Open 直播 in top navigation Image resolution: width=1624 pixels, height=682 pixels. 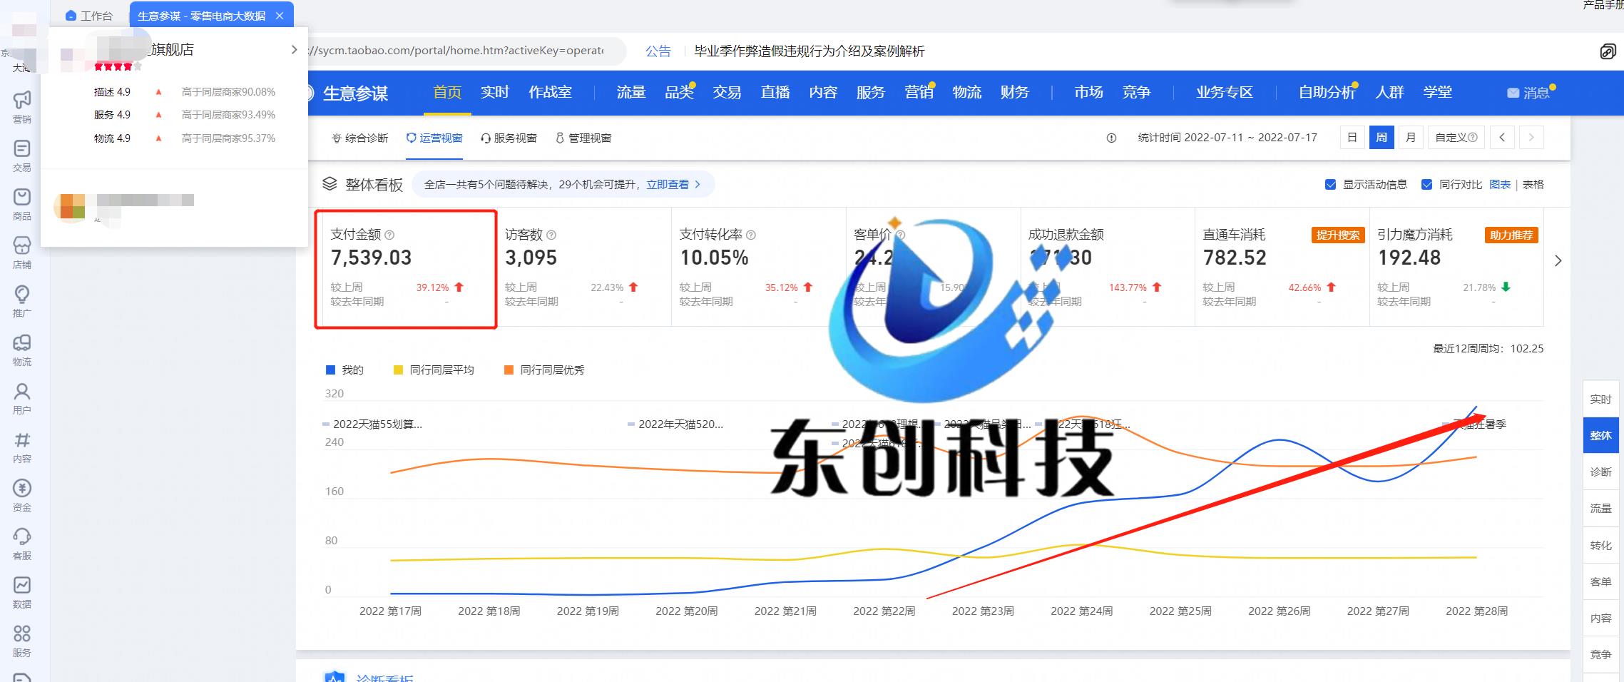point(775,93)
